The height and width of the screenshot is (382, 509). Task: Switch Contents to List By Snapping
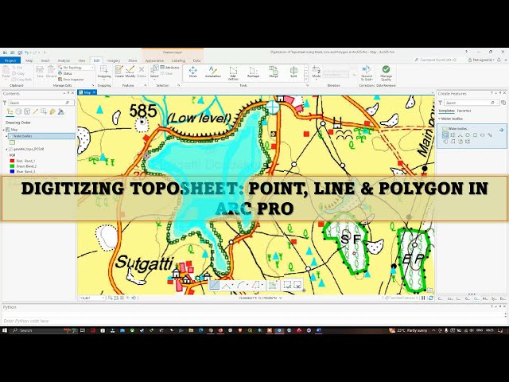(x=44, y=111)
